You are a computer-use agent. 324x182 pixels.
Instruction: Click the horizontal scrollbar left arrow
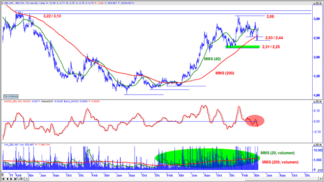[x=27, y=179]
